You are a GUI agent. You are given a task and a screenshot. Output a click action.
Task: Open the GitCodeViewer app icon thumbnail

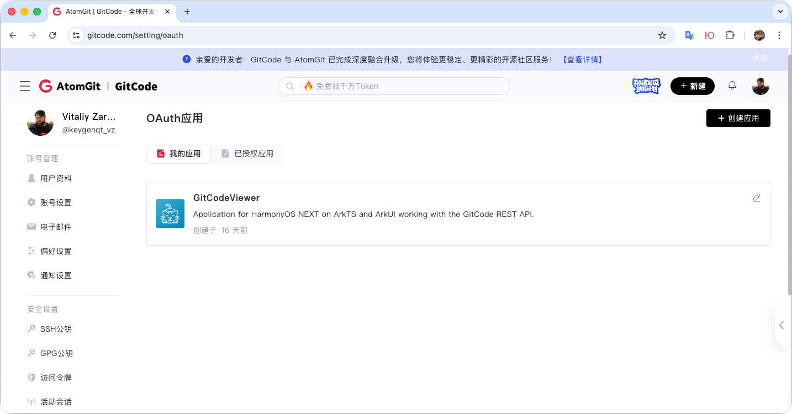click(x=170, y=214)
